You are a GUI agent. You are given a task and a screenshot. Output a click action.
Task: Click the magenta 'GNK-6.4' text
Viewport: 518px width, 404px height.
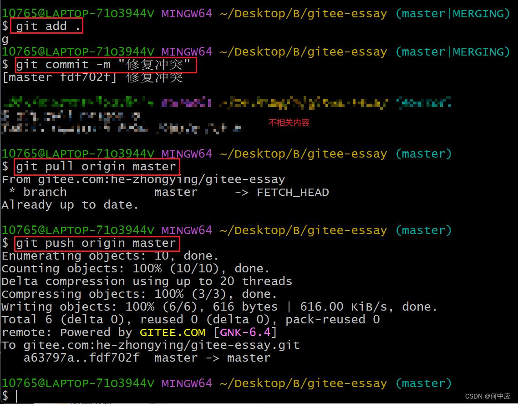pos(245,332)
